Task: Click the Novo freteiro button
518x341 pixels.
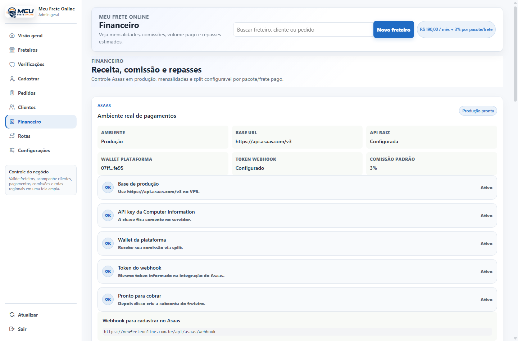Action: pos(394,29)
